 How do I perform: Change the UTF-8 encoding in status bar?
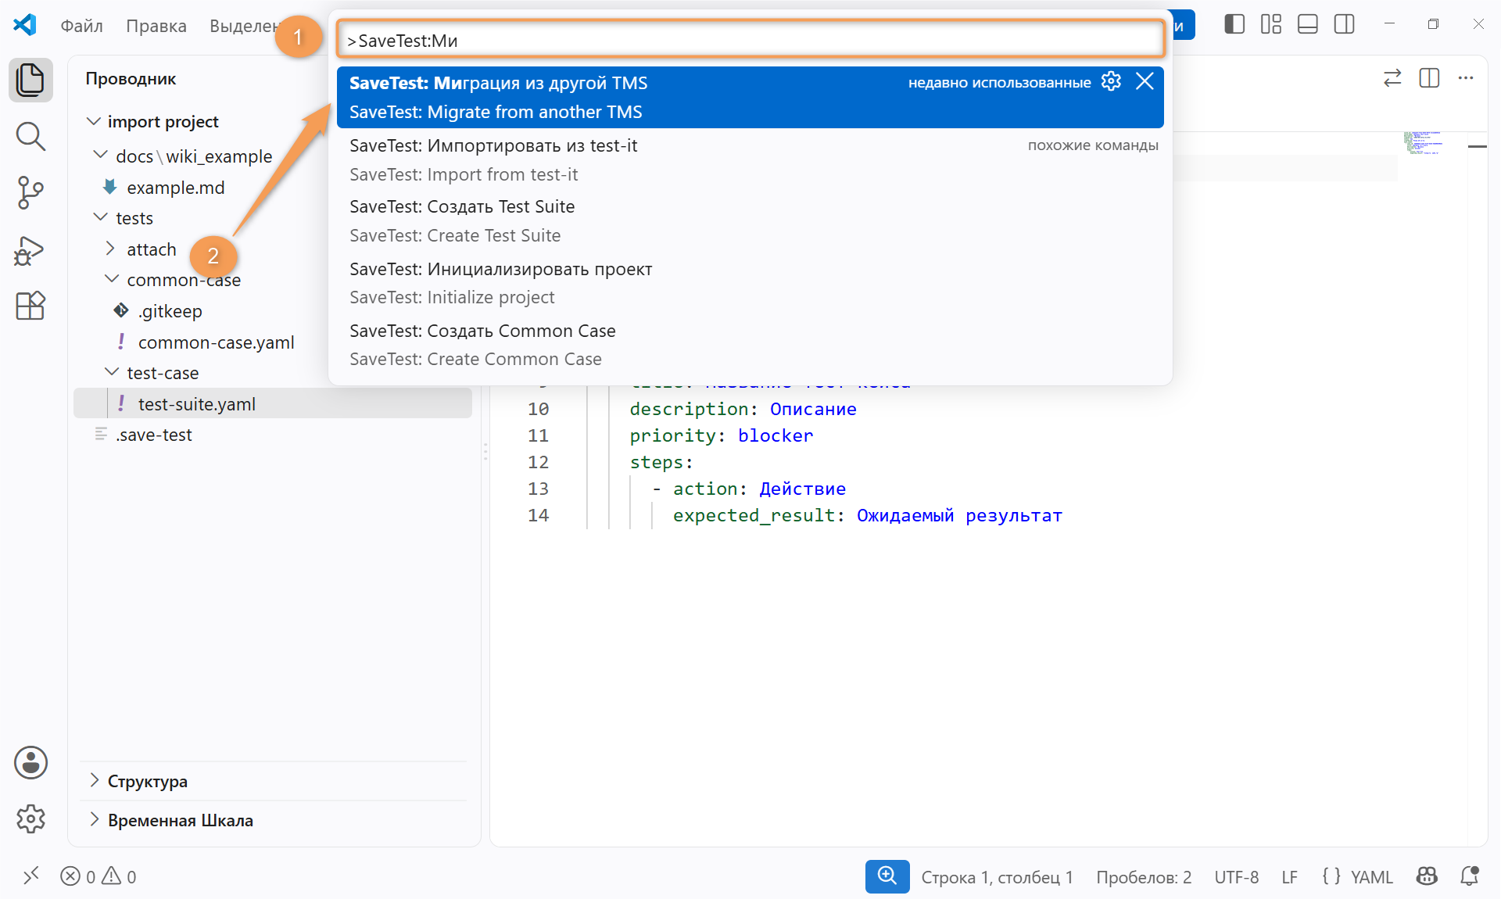coord(1236,876)
